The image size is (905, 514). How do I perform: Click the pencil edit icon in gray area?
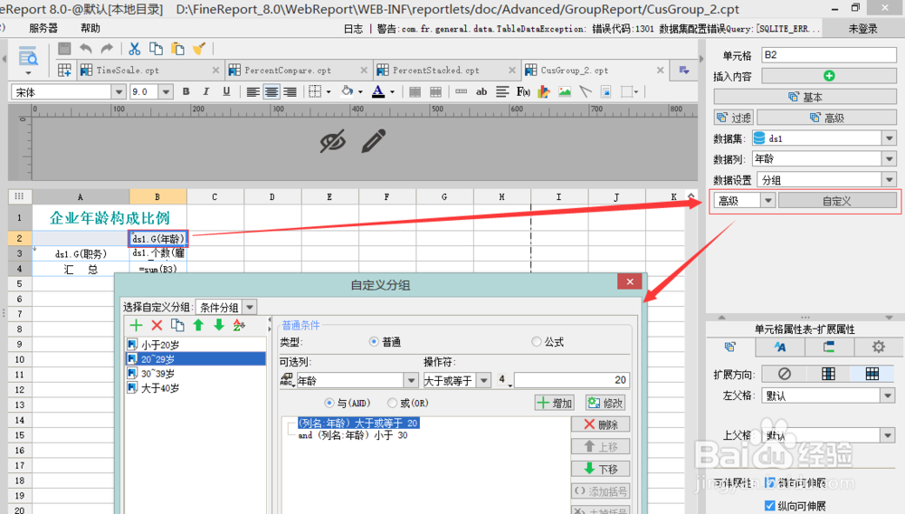[374, 141]
